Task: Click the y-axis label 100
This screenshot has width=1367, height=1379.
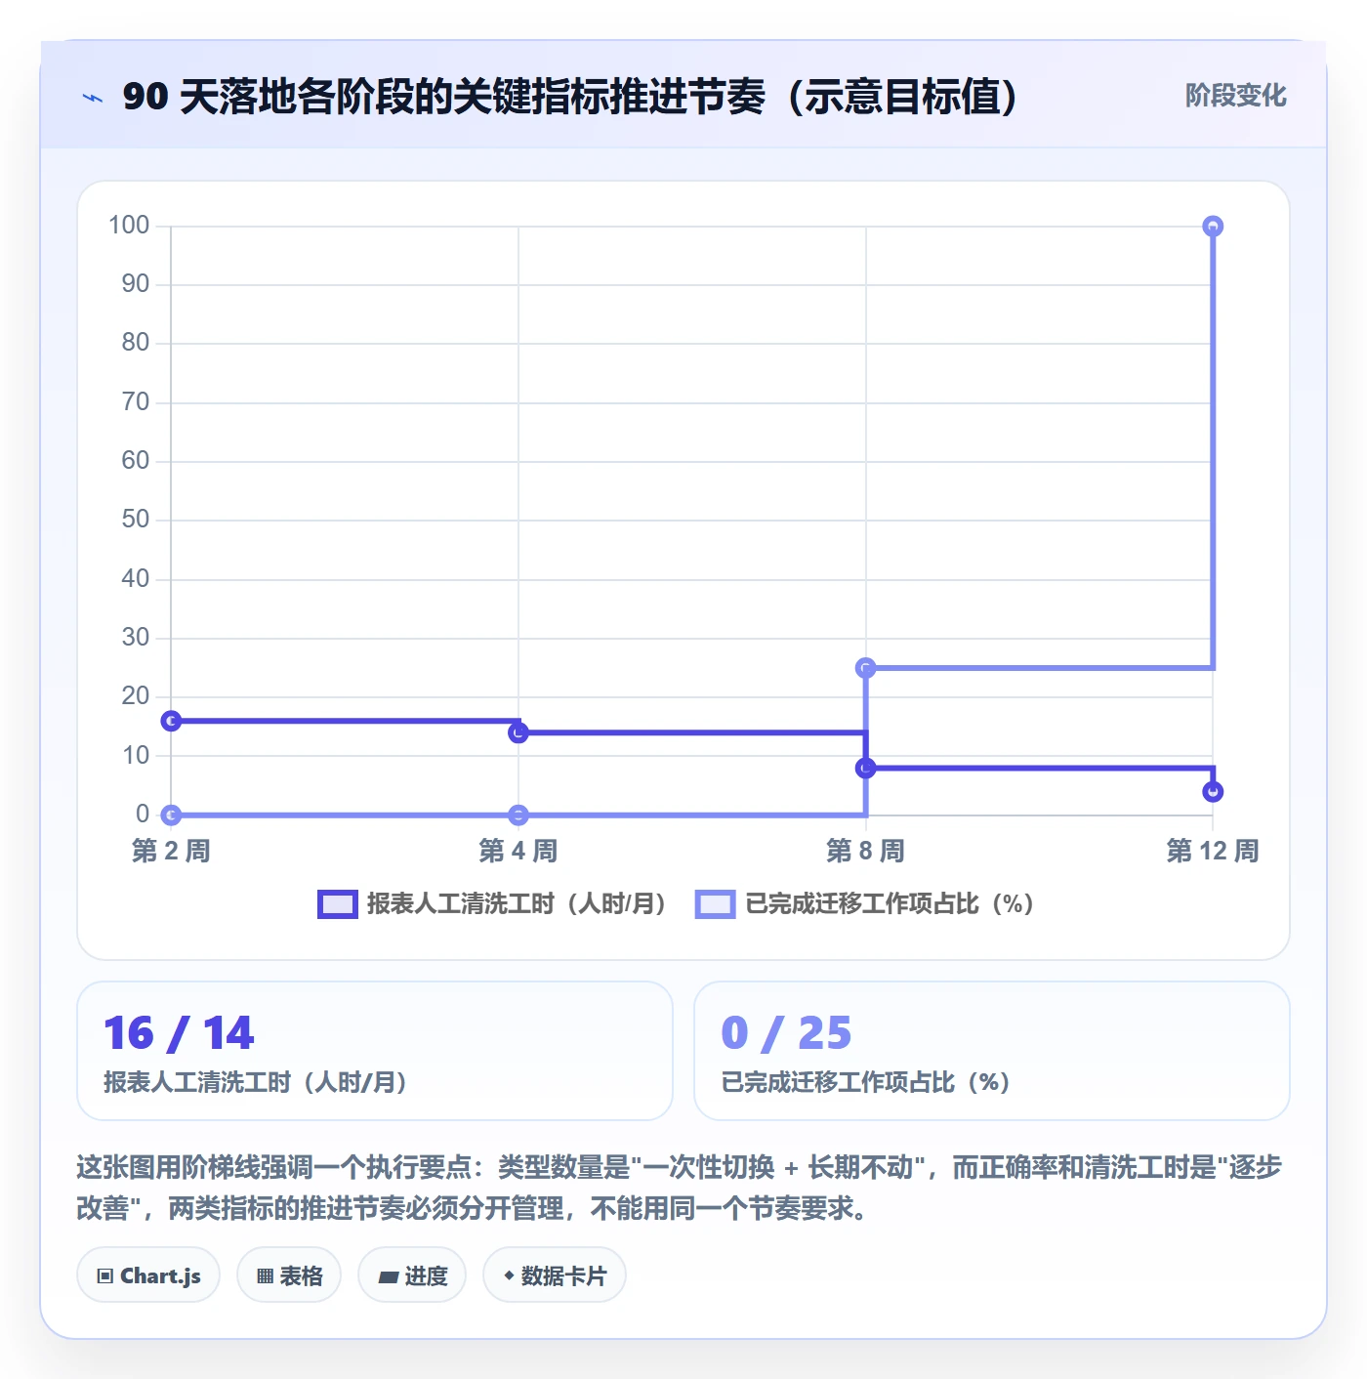Action: point(129,226)
